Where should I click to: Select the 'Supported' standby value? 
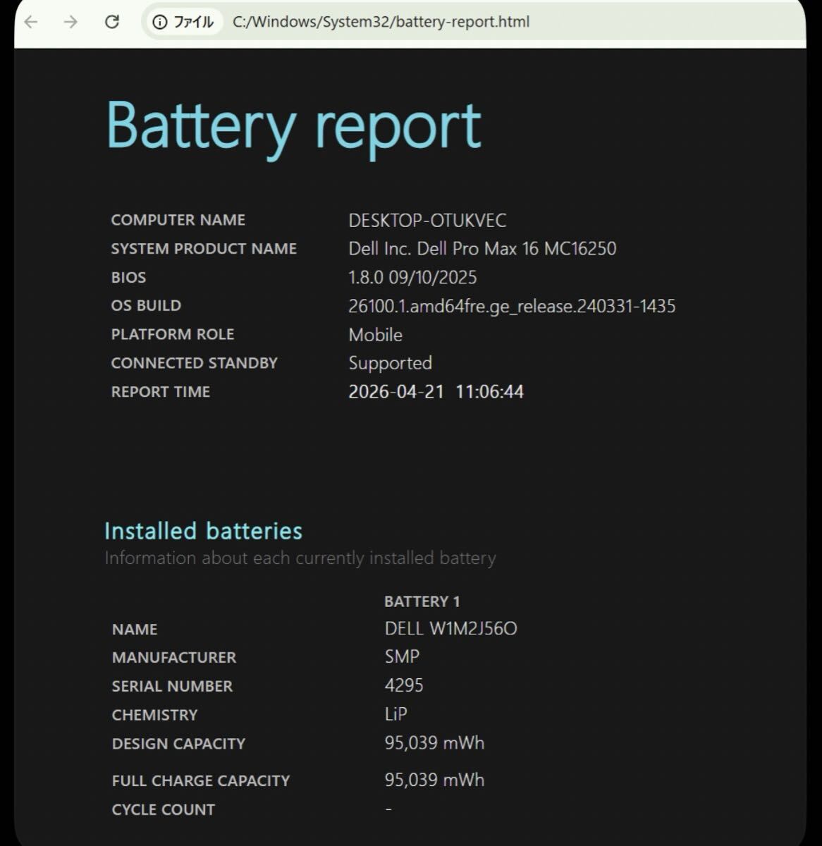[391, 364]
